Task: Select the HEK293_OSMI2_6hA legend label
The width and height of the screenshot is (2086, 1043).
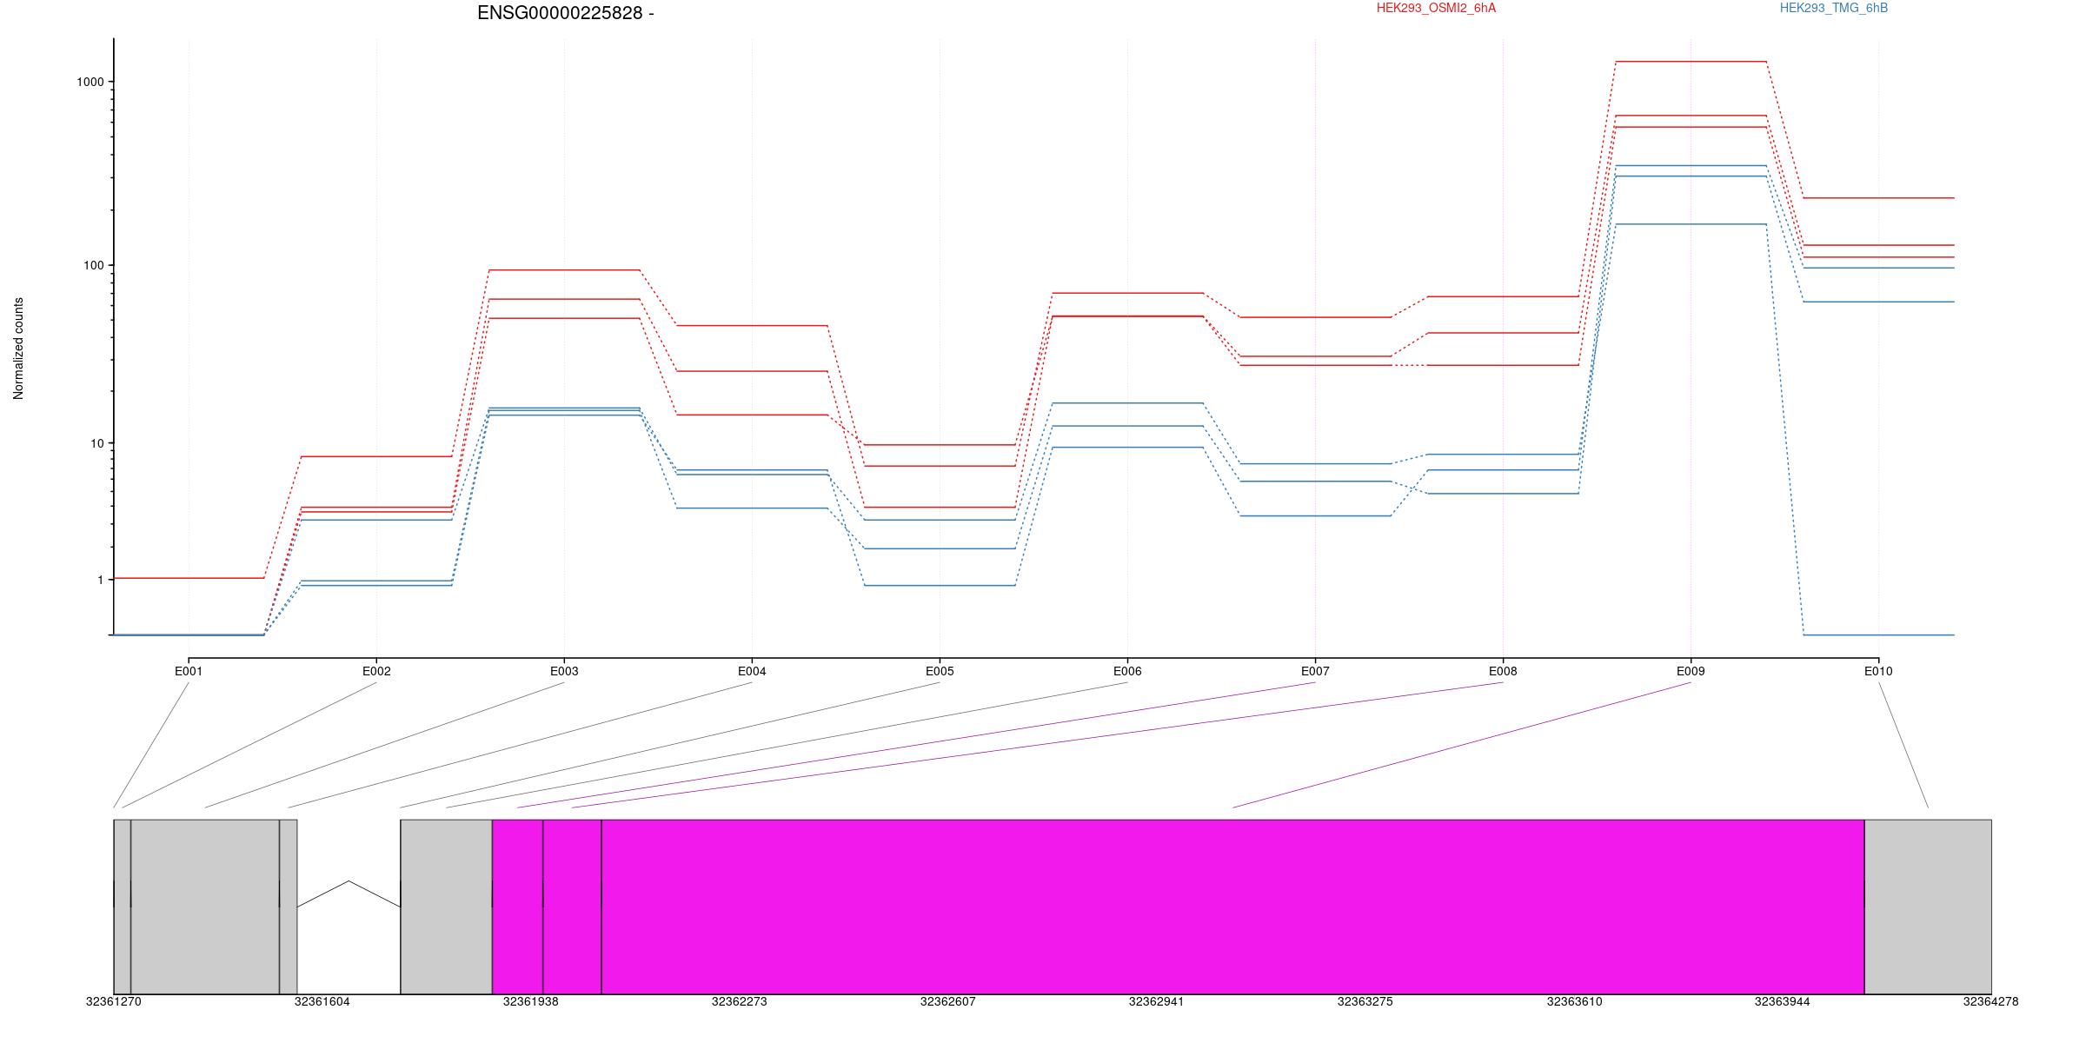Action: [1436, 8]
